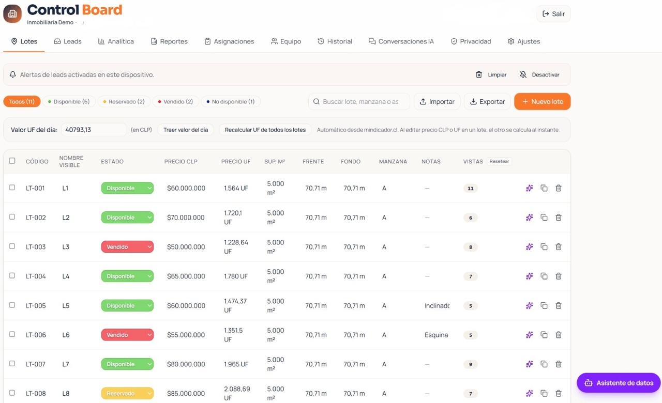Open the Vendido status dropdown for LT-003

tap(127, 247)
